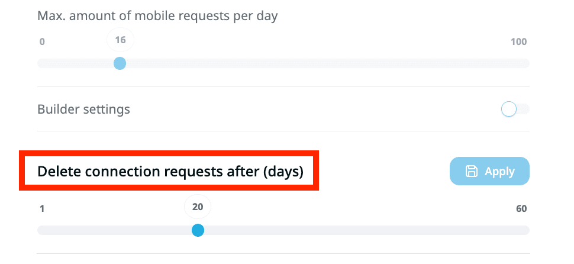
Task: Click the Max. amount of mobile requests label
Action: [x=157, y=16]
